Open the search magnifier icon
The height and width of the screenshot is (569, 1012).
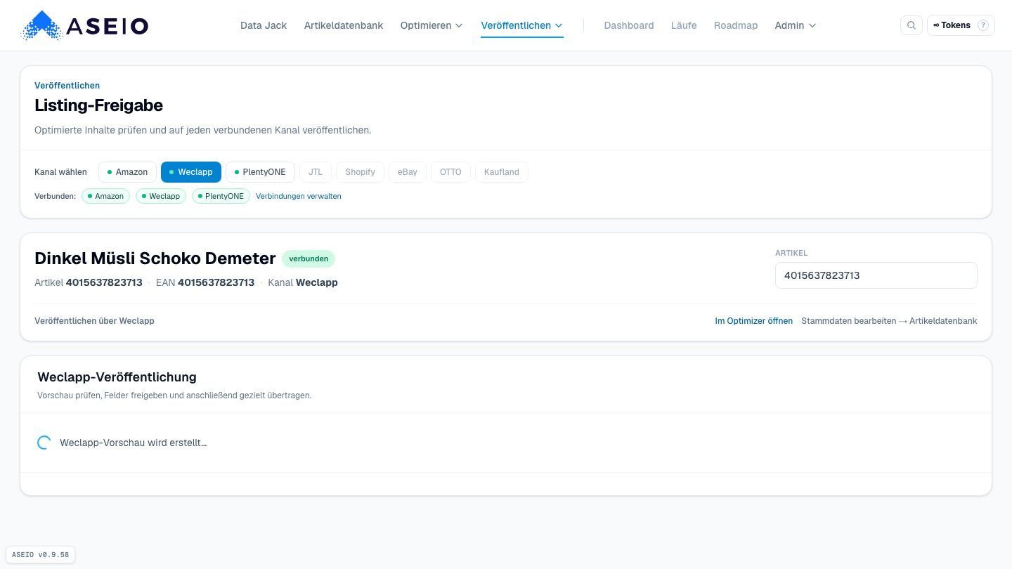(x=912, y=25)
